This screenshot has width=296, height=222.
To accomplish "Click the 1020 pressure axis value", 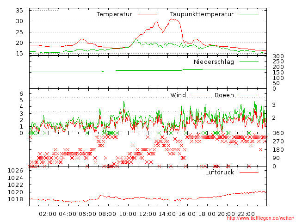I will 15,192.
